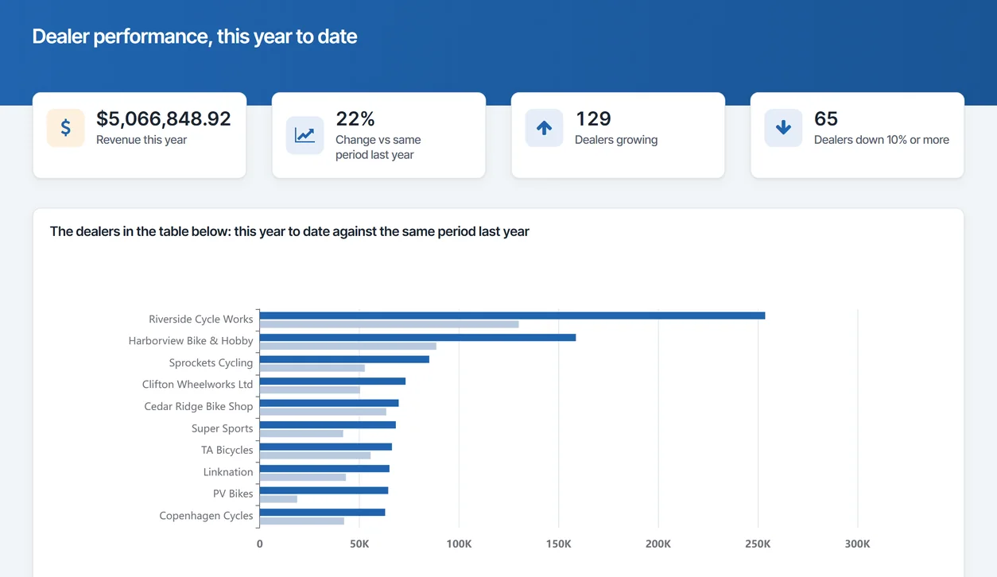Click Sprockets Cycling this-year bar
Screen dimensions: 997x577
345,359
